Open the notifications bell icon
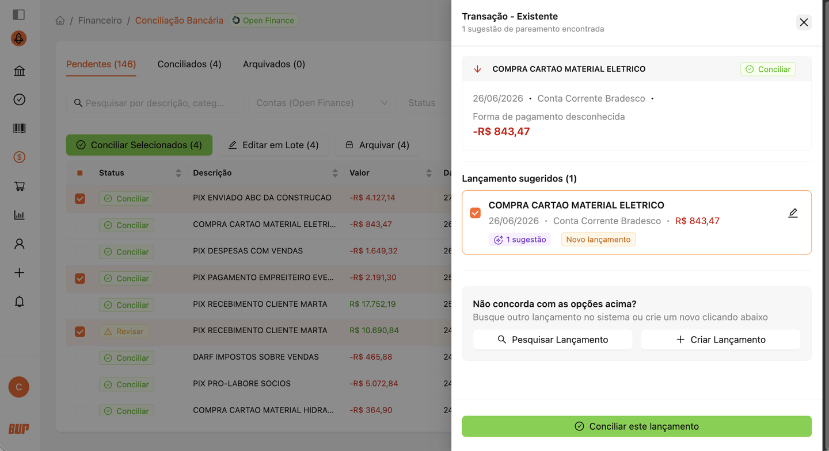The width and height of the screenshot is (829, 451). (20, 302)
